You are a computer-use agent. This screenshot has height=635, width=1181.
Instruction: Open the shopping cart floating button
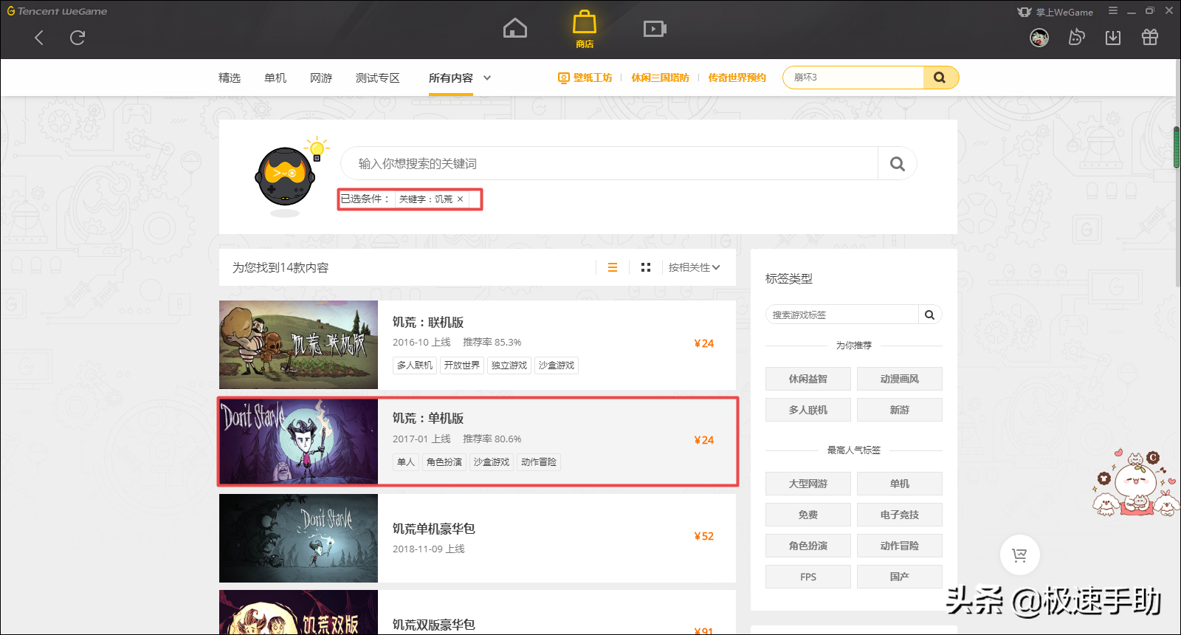[1019, 555]
